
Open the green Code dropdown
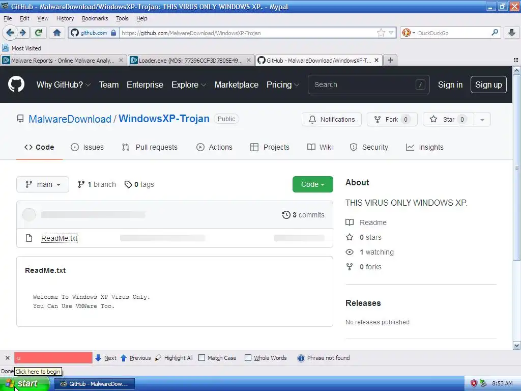tap(313, 184)
